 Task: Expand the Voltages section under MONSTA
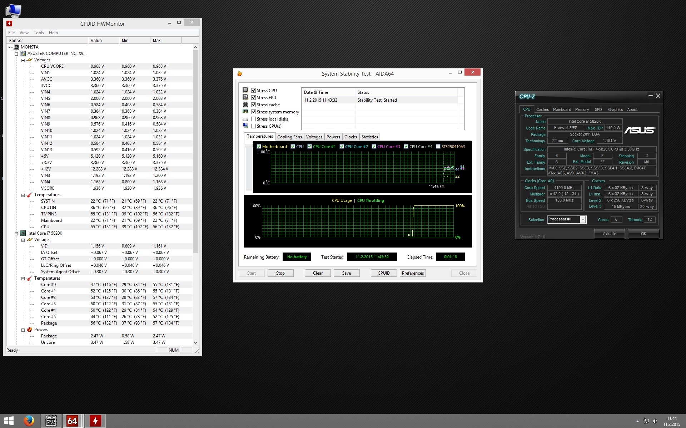[23, 60]
